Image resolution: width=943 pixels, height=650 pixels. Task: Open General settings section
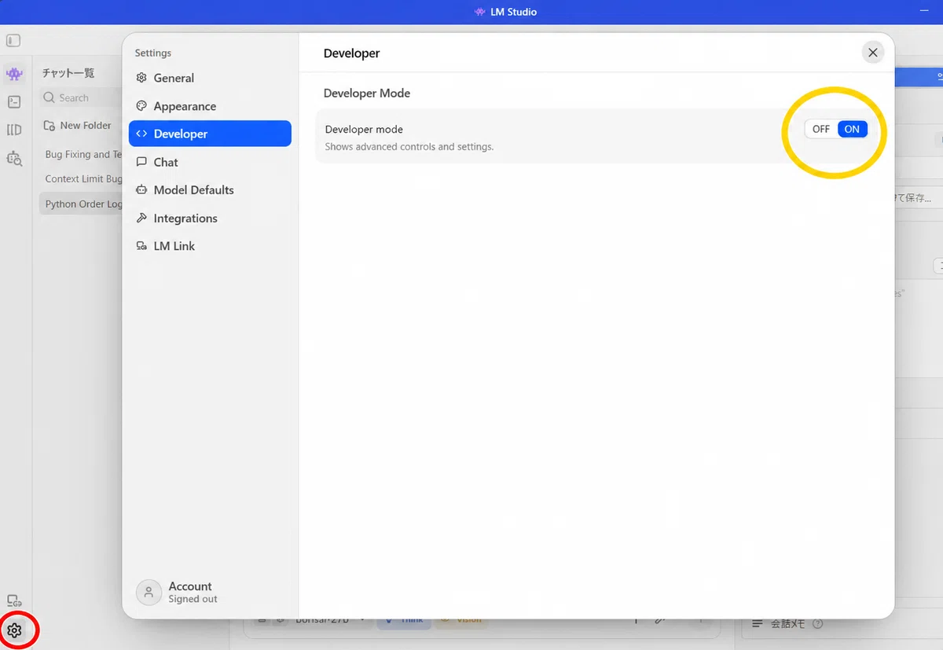point(210,78)
